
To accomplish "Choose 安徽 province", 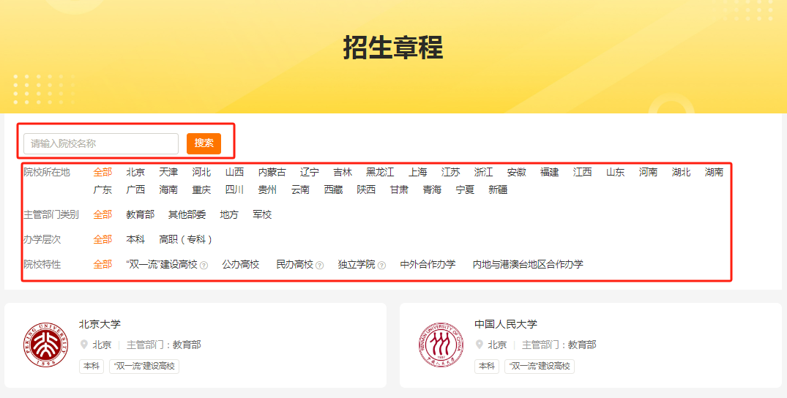I will 516,172.
